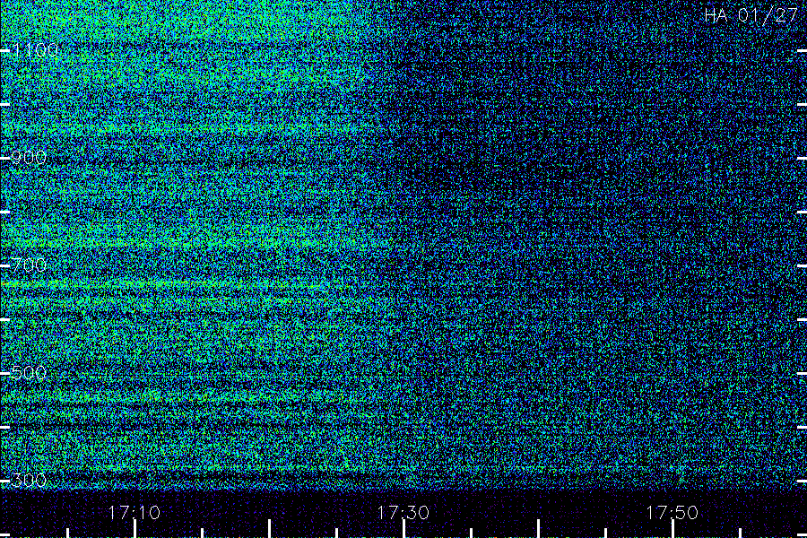The width and height of the screenshot is (807, 538).
Task: Click the 300 frequency axis label
Action: click(x=29, y=481)
